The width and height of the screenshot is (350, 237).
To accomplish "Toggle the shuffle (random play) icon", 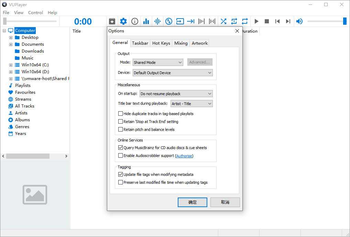I will coord(223,21).
